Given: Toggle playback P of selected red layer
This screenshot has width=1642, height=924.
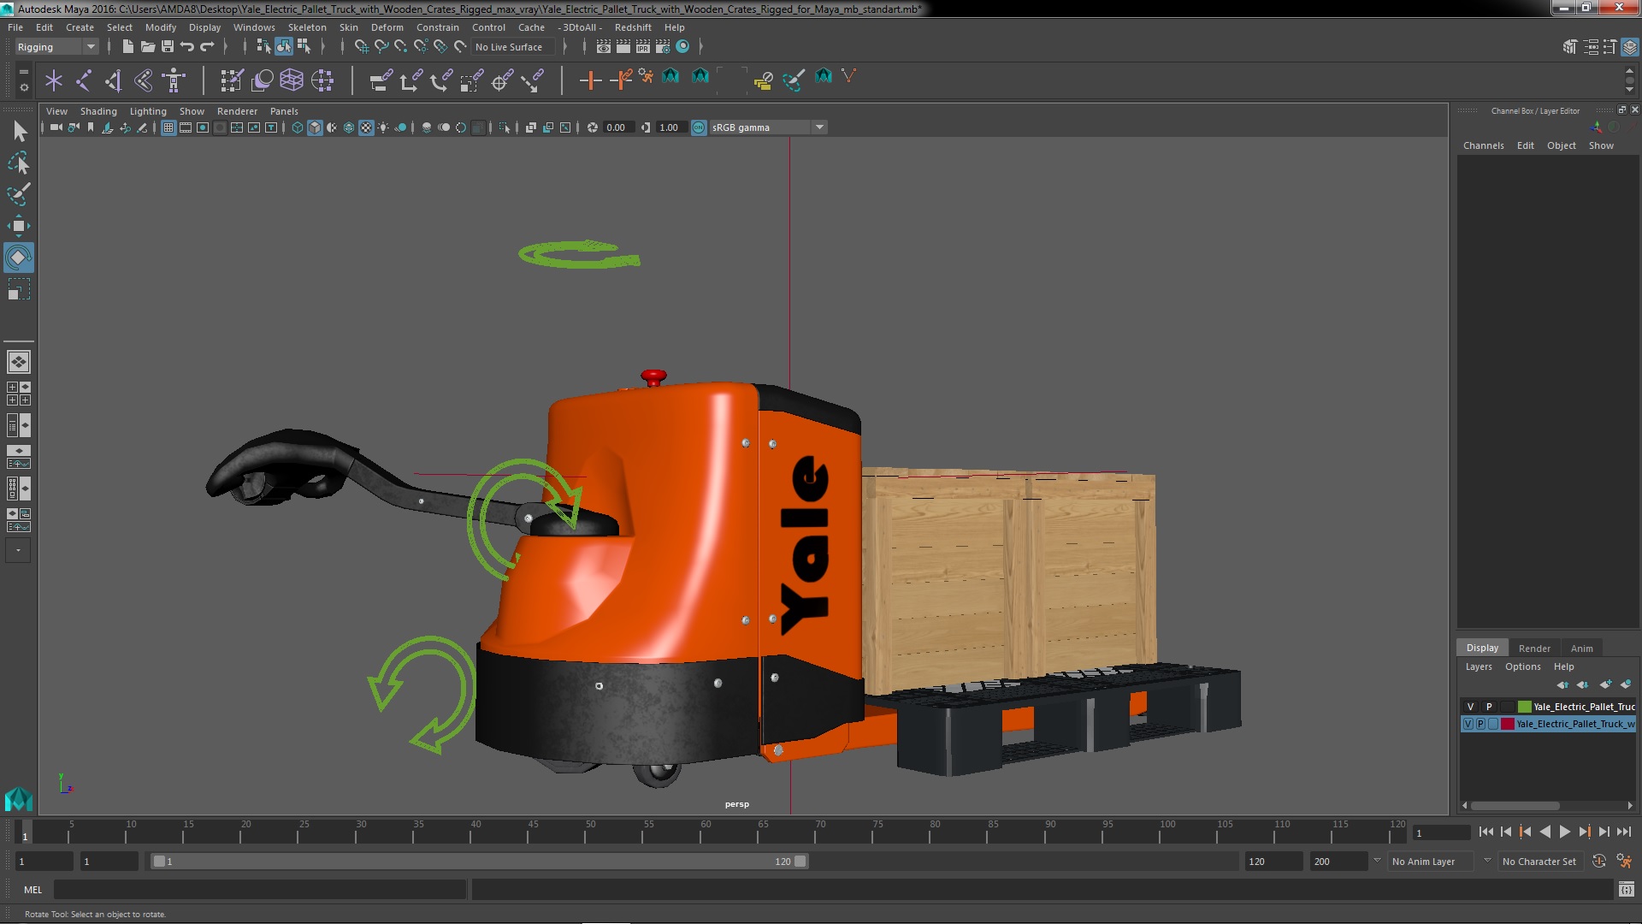Looking at the screenshot, I should click(1480, 724).
